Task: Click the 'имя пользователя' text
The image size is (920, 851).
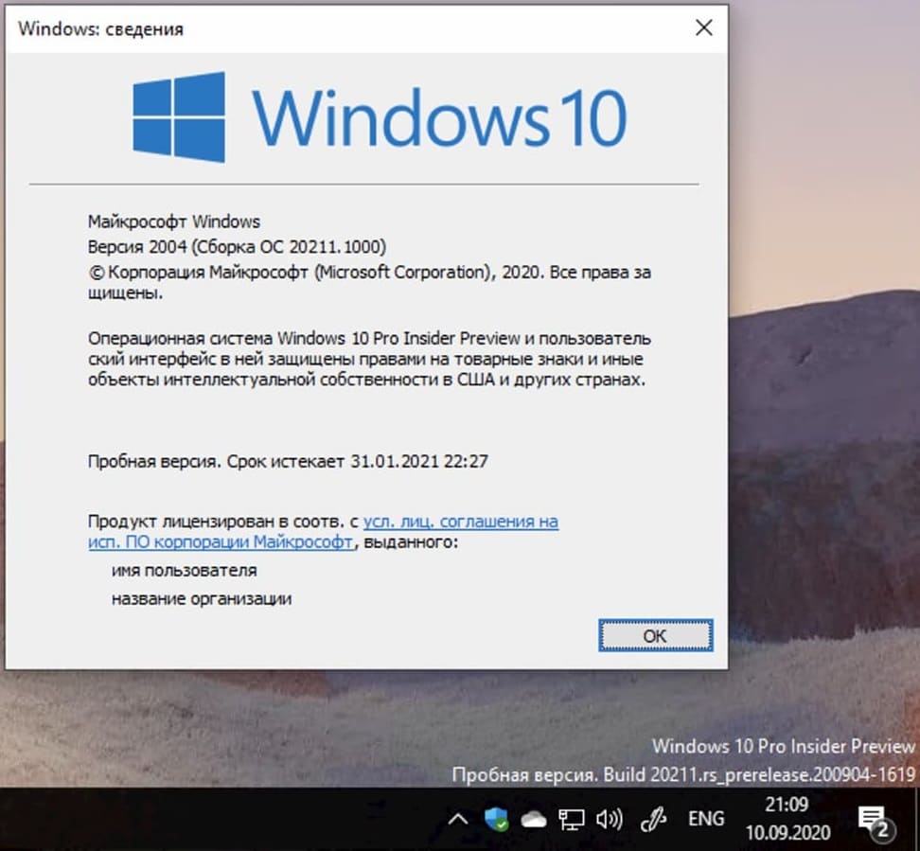Action: coord(185,571)
